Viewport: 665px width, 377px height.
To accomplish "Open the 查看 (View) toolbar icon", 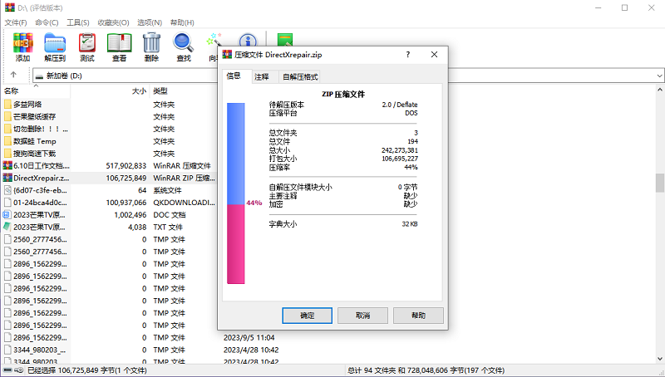I will (119, 47).
